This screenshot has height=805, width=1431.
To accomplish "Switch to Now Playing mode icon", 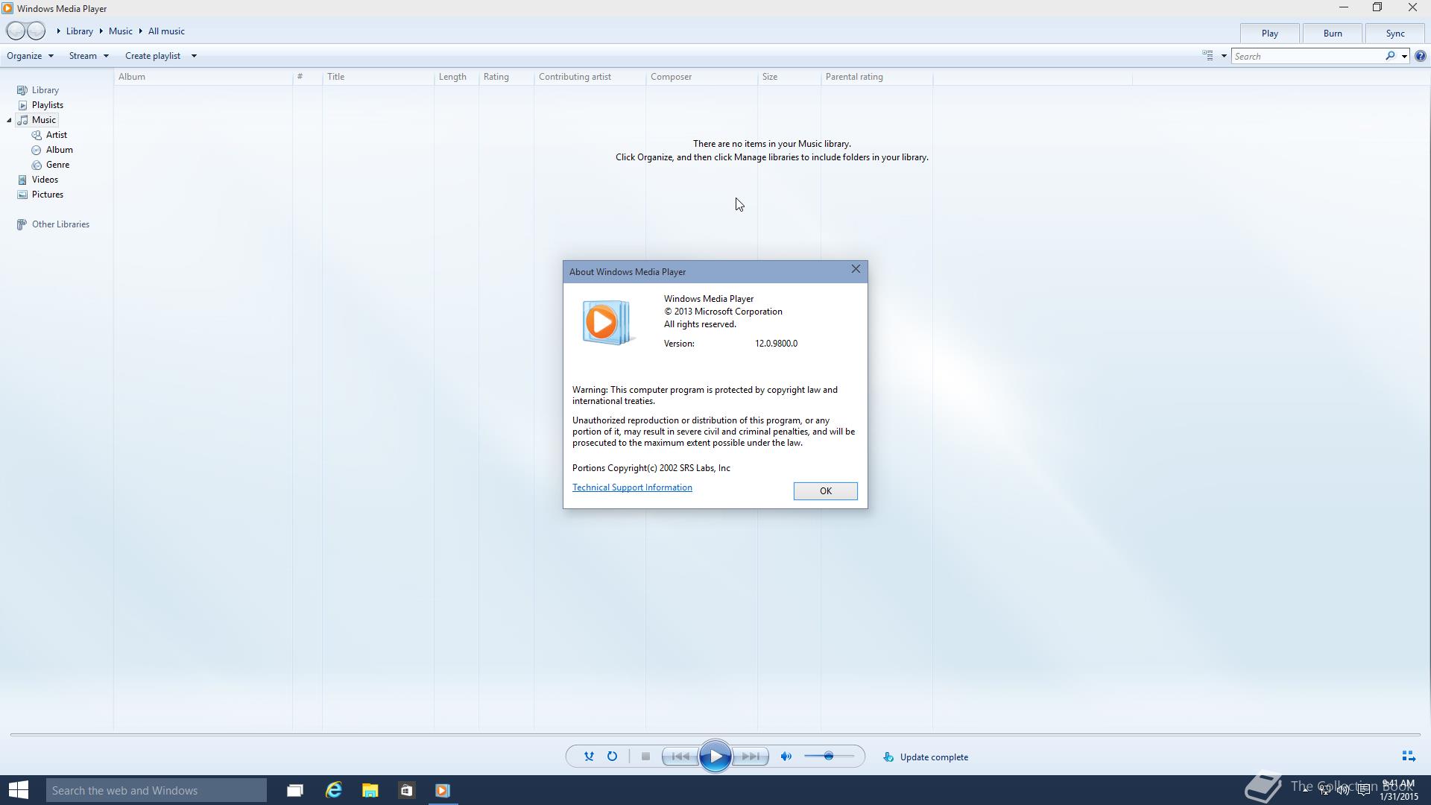I will pos(1409,757).
